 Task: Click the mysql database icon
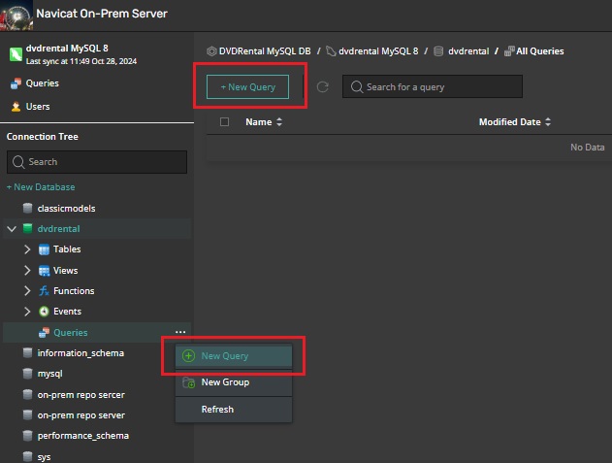(x=27, y=374)
